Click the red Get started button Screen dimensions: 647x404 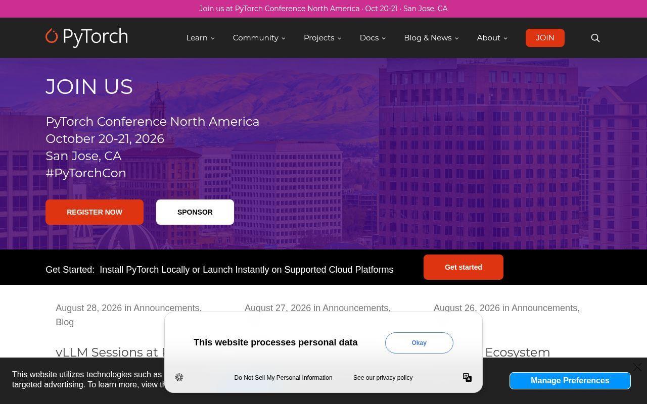click(x=464, y=267)
